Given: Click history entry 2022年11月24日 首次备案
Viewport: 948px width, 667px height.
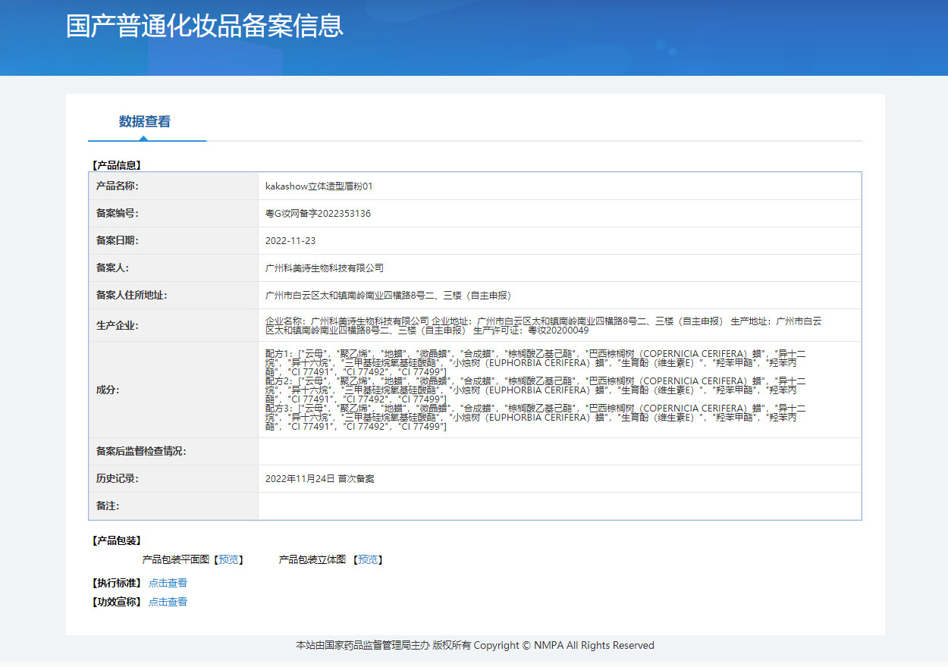Looking at the screenshot, I should tap(320, 479).
